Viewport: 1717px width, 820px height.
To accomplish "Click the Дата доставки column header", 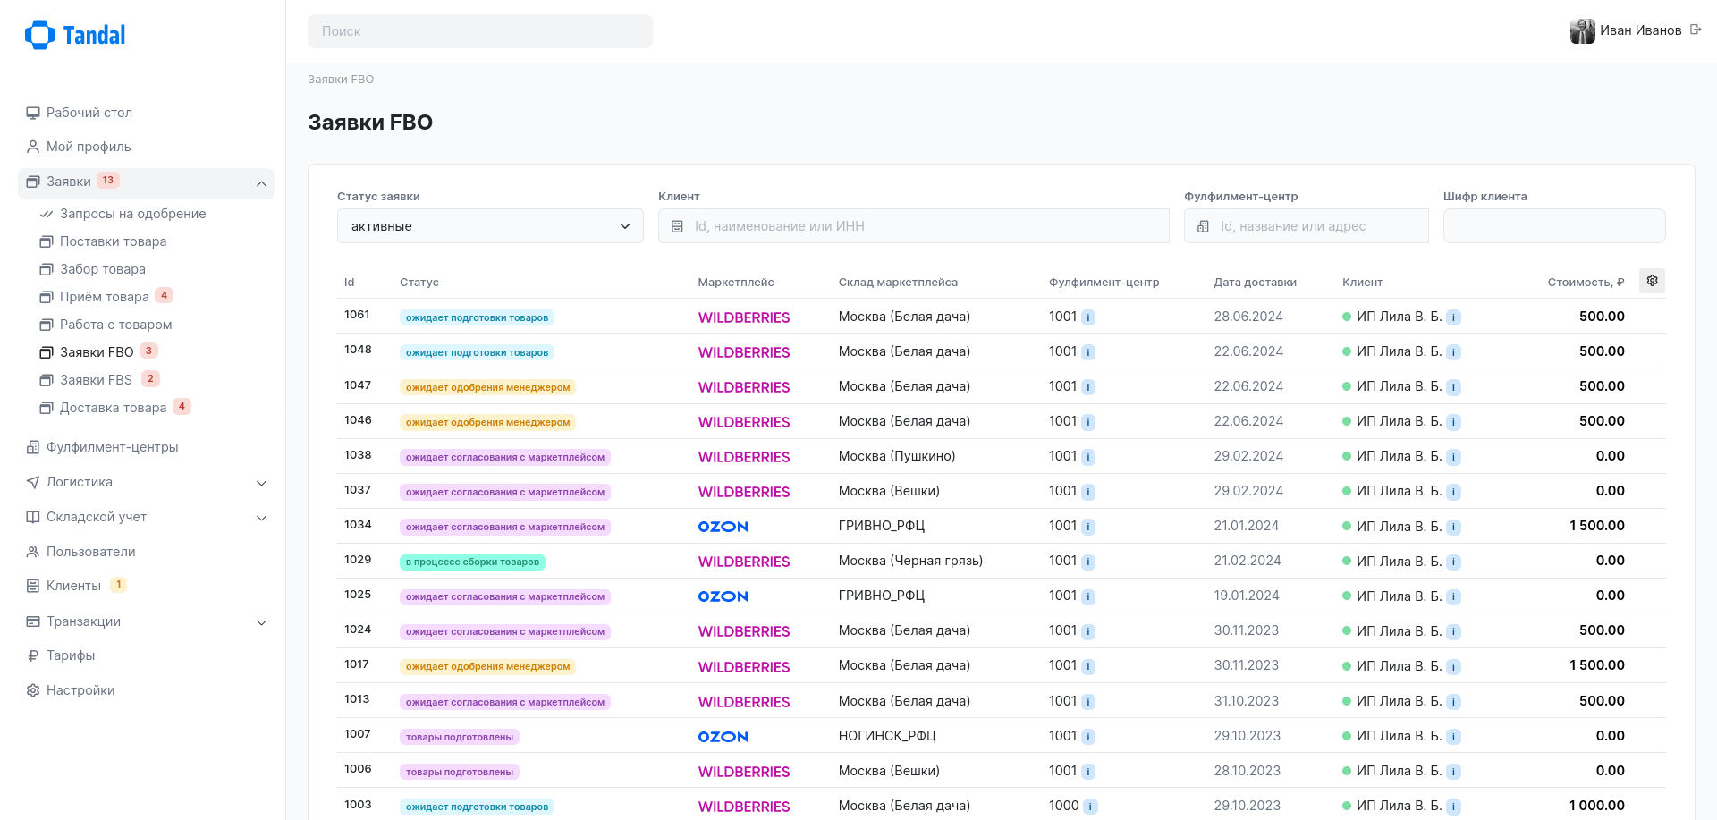I will (x=1255, y=283).
